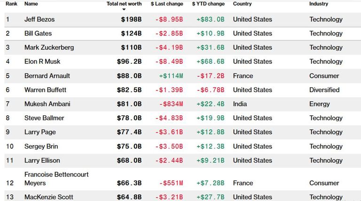Image resolution: width=361 pixels, height=201 pixels.
Task: Open Francoise Bettencourt Meyers's profile
Action: pos(56,179)
